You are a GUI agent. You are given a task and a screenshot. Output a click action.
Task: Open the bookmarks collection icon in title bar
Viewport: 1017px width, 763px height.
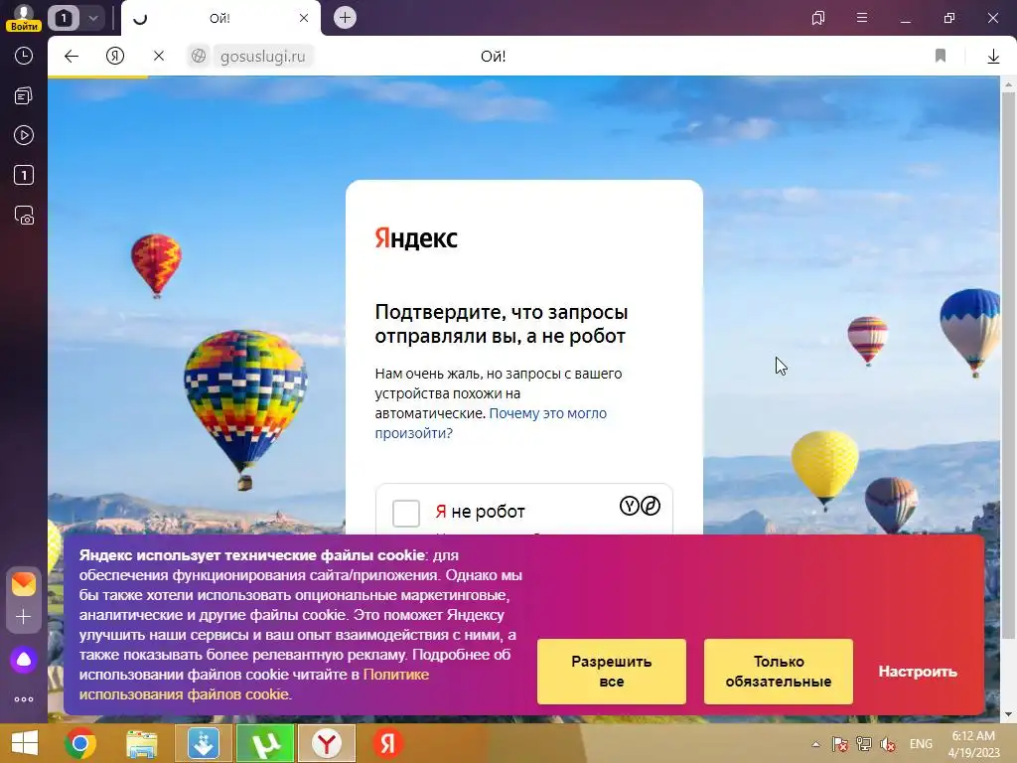click(818, 18)
